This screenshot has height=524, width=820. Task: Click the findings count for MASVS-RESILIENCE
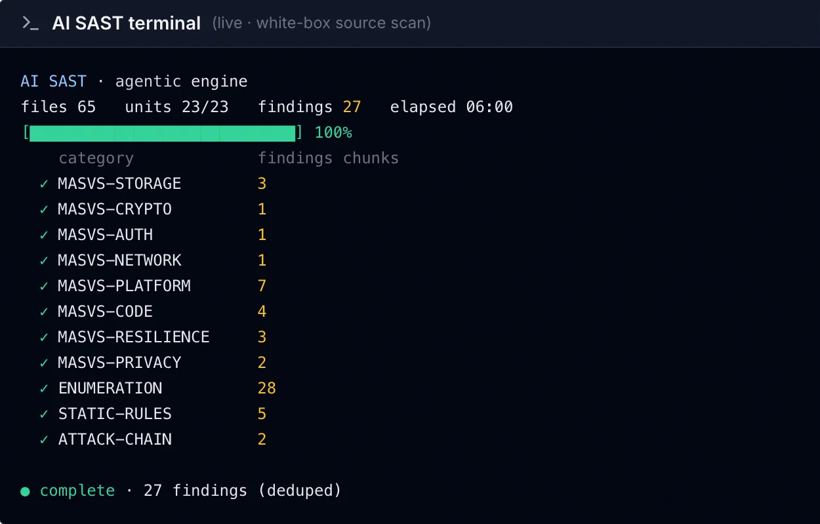[x=262, y=337]
